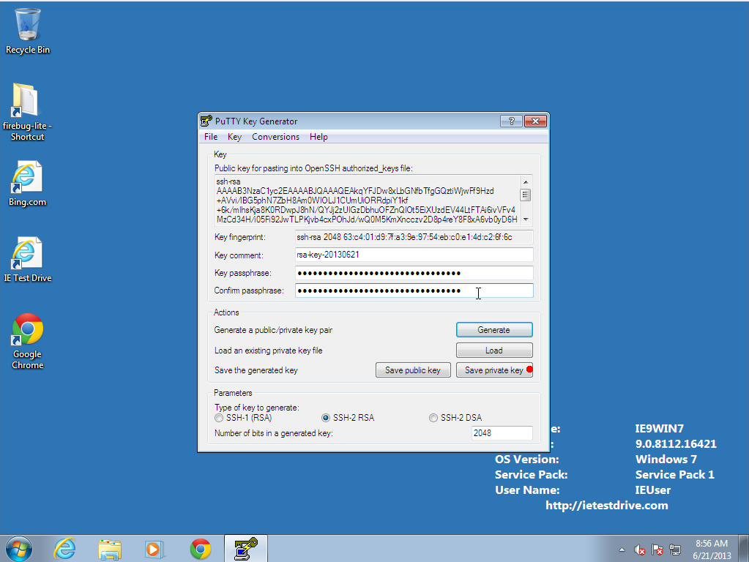Click the PuTTY Key Generator title bar icon
The width and height of the screenshot is (749, 562).
206,121
